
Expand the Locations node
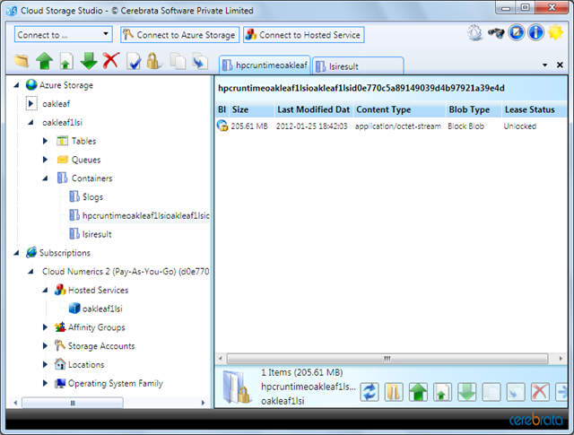(45, 364)
